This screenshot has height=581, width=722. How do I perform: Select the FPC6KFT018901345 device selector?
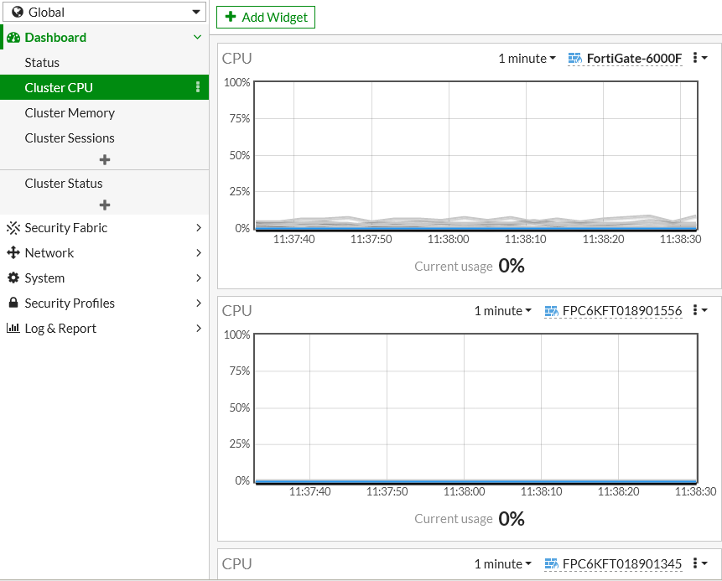pyautogui.click(x=613, y=564)
